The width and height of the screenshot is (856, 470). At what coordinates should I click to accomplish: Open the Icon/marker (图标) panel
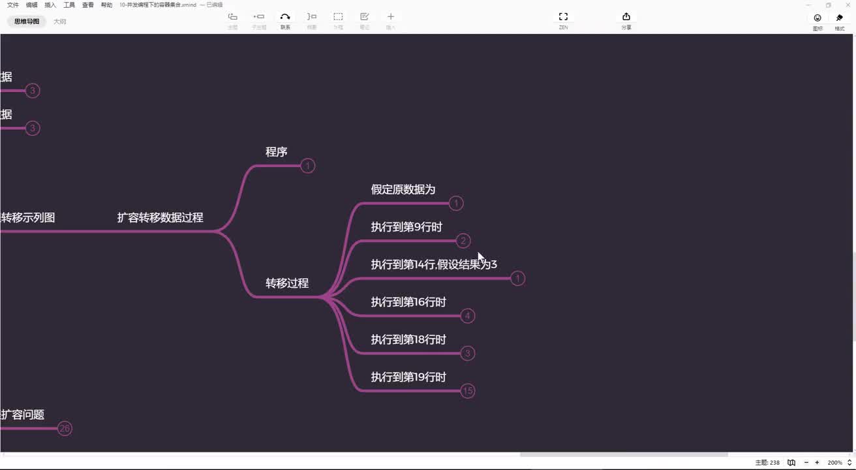click(818, 18)
